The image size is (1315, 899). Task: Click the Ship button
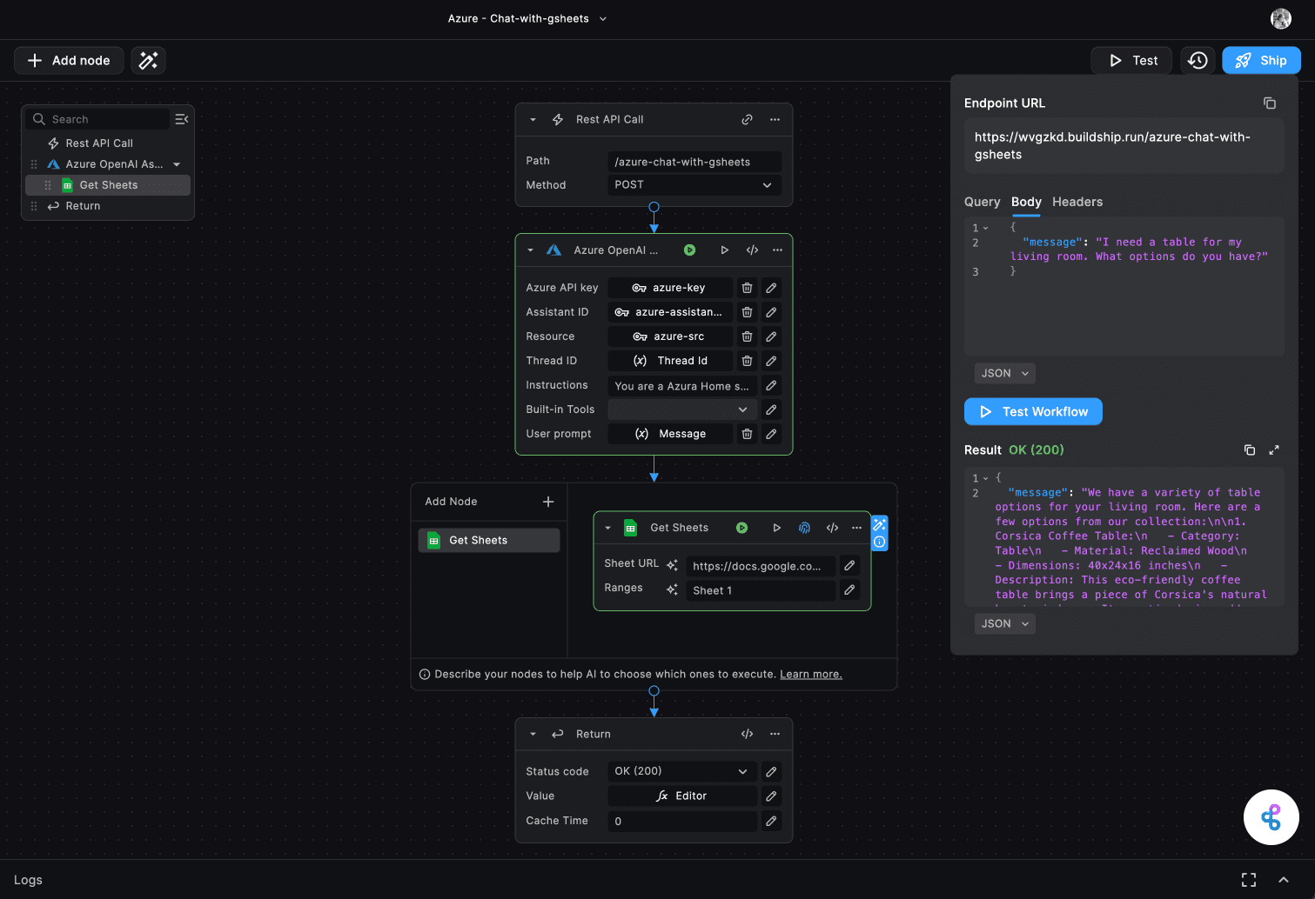point(1261,60)
